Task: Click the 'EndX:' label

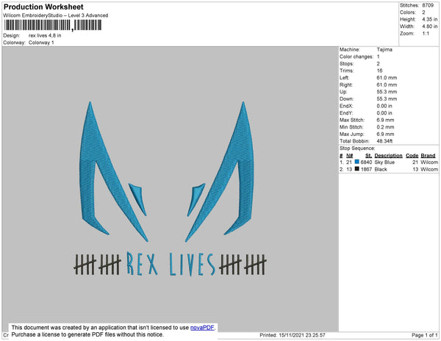Action: [x=346, y=106]
